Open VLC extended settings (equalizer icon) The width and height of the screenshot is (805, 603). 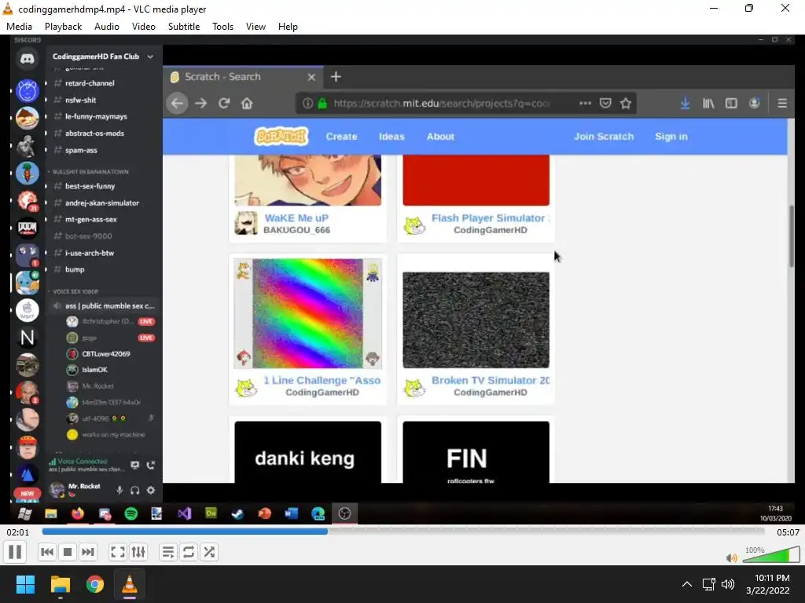click(138, 552)
